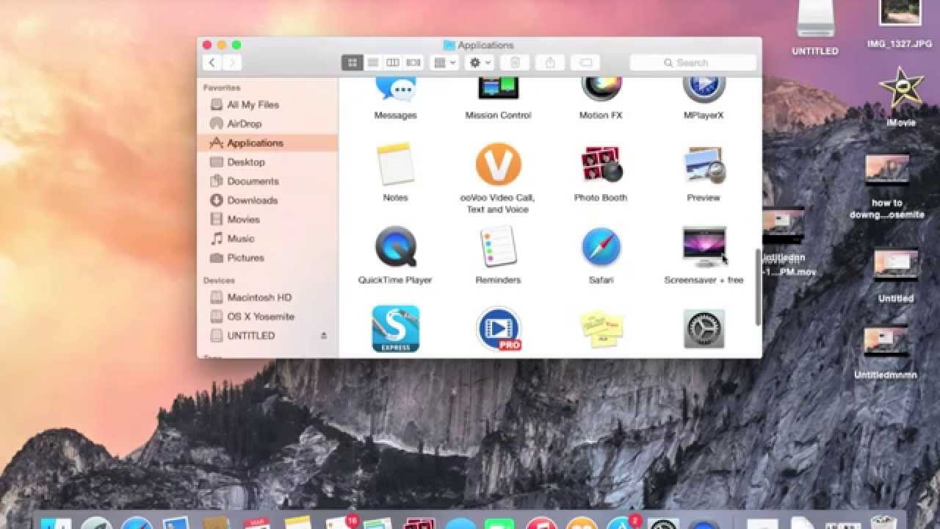The image size is (940, 529).
Task: Select the Reminders app icon
Action: pyautogui.click(x=499, y=247)
